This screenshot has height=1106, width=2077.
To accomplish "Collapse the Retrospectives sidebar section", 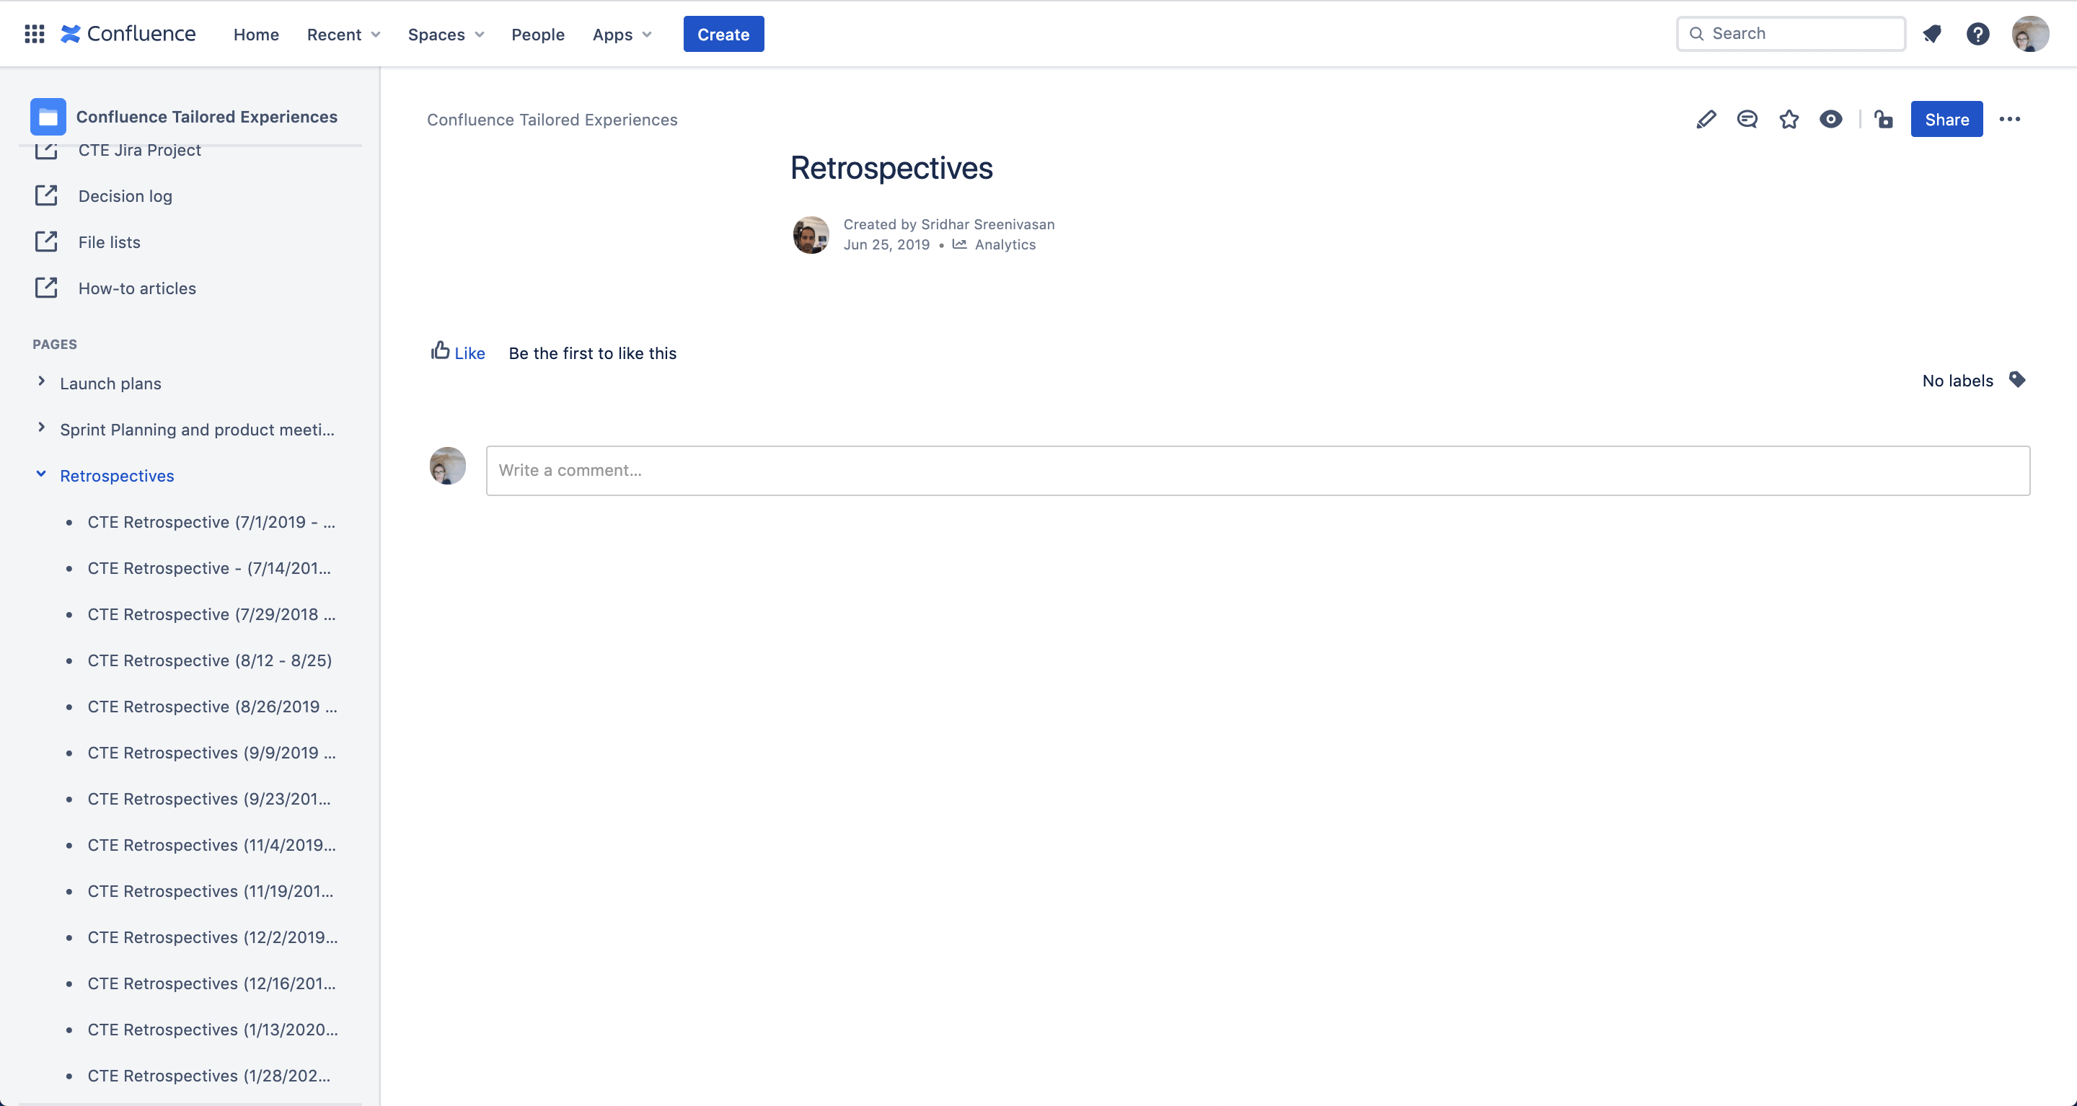I will 38,475.
